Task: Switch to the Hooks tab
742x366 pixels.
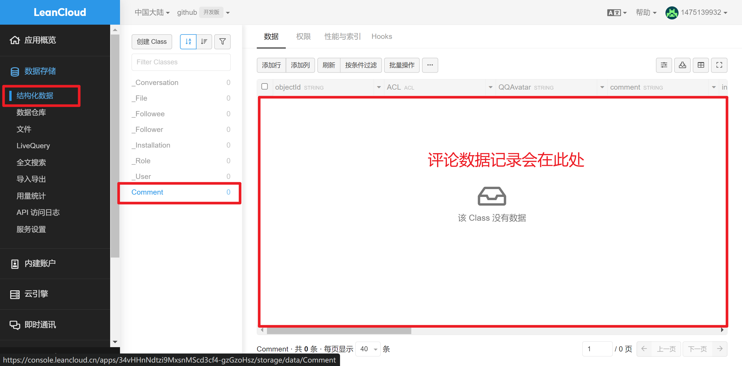Action: (381, 37)
